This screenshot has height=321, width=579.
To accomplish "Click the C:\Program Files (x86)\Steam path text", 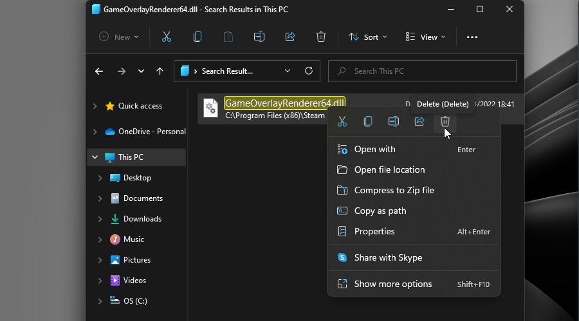I will click(275, 116).
